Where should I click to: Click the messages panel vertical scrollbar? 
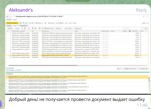click(149, 80)
